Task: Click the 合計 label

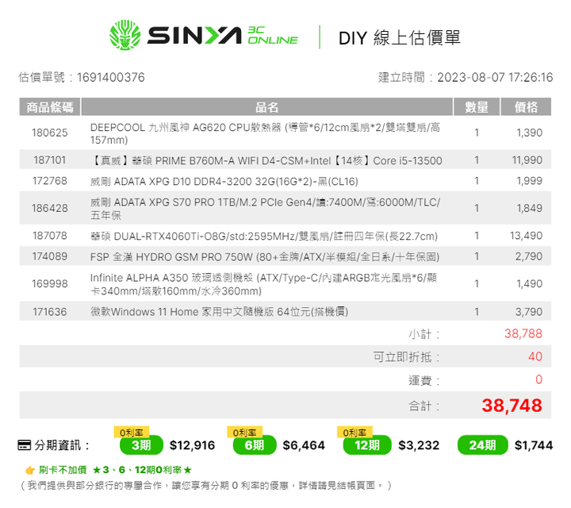Action: 423,406
